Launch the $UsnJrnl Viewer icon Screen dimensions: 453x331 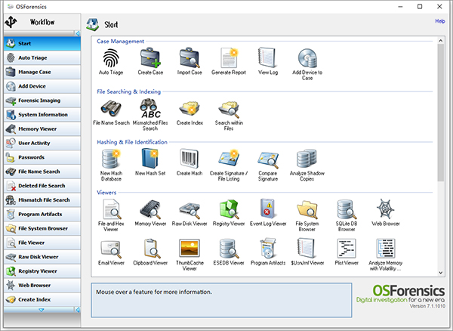coord(307,249)
